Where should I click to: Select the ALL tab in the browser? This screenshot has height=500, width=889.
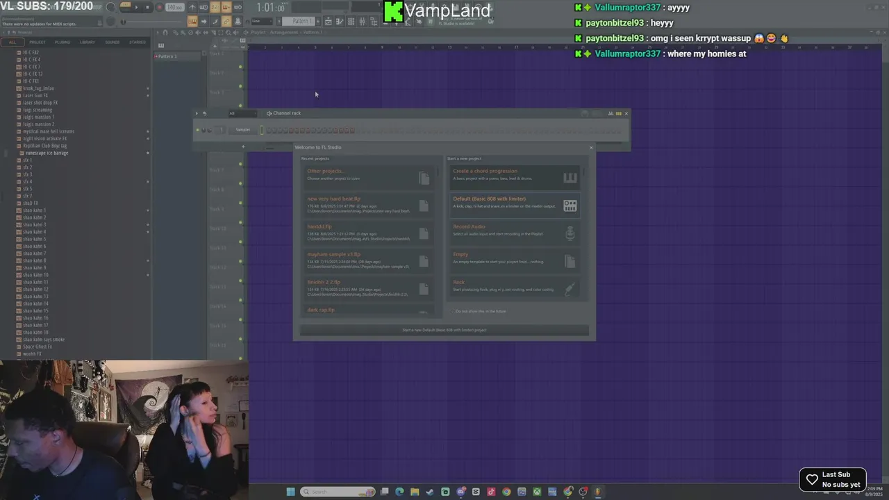(x=12, y=42)
